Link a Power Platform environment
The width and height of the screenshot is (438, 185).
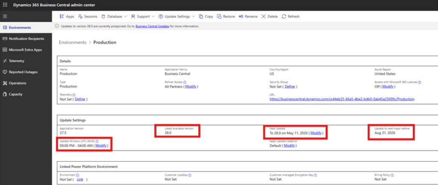tap(80, 179)
